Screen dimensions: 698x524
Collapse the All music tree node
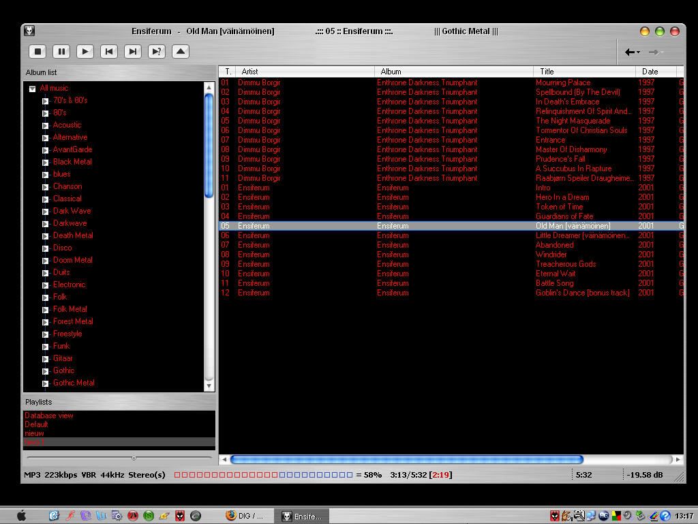[x=33, y=89]
